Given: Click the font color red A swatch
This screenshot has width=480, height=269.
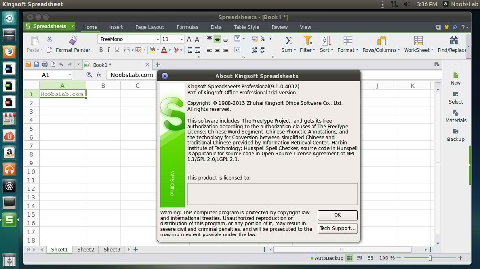Looking at the screenshot, I should (164, 50).
